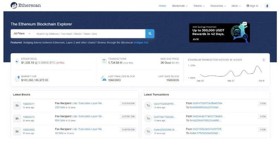Click the Transactions stats icon

[x=104, y=61]
